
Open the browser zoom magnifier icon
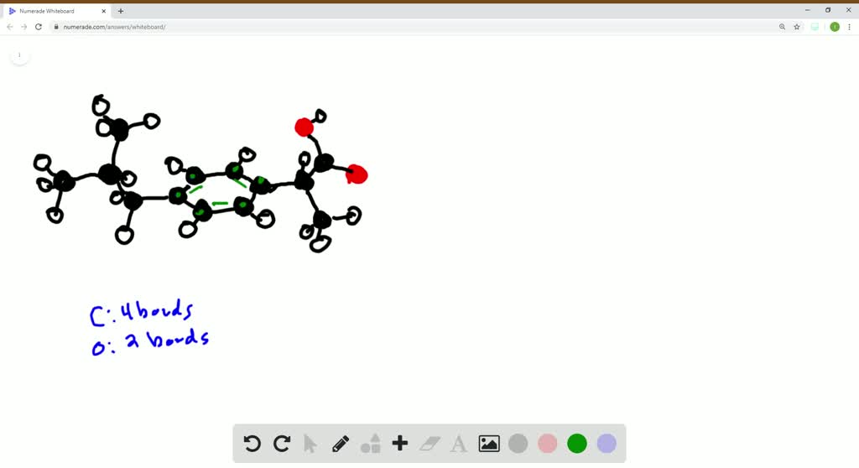click(x=782, y=27)
